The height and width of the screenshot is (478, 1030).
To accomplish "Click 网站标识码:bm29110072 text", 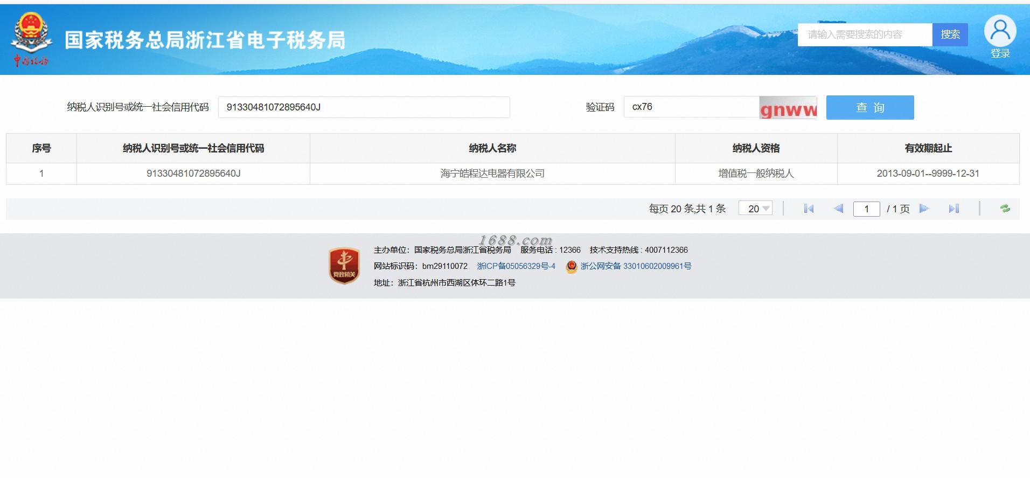I will coord(421,266).
